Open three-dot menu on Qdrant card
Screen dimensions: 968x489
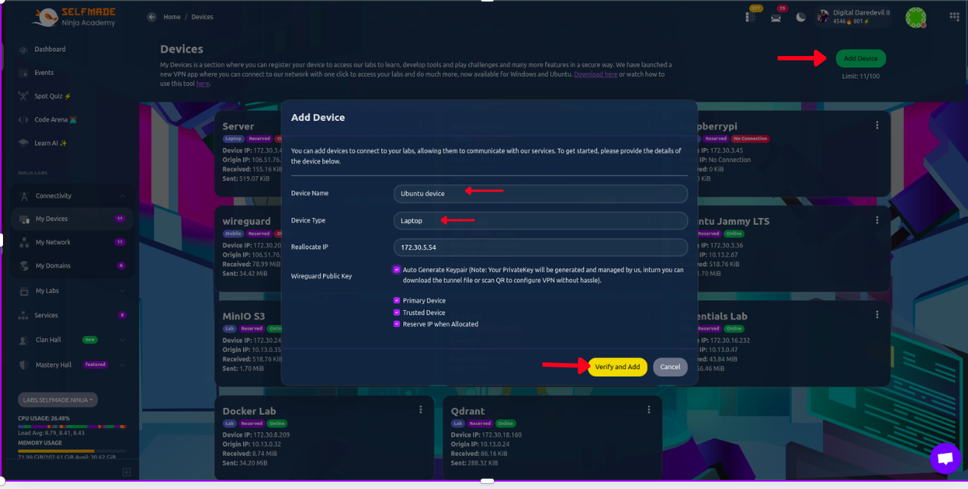(x=649, y=410)
